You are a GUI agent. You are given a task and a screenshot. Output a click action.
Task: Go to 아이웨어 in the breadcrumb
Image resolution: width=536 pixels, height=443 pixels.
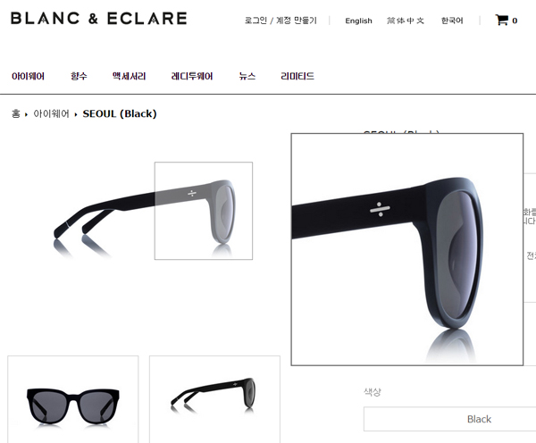(x=51, y=113)
